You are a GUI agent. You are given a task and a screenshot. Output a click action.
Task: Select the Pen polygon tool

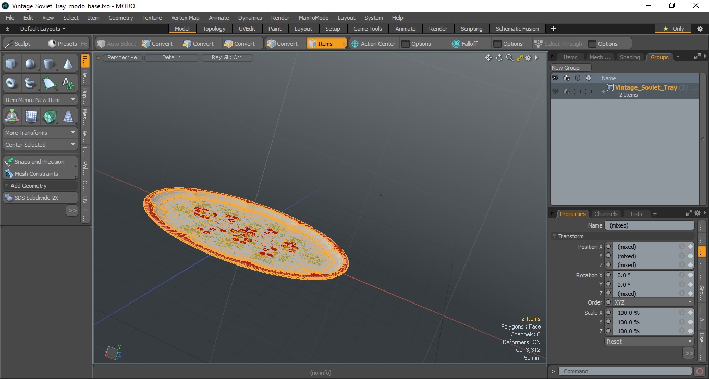50,83
